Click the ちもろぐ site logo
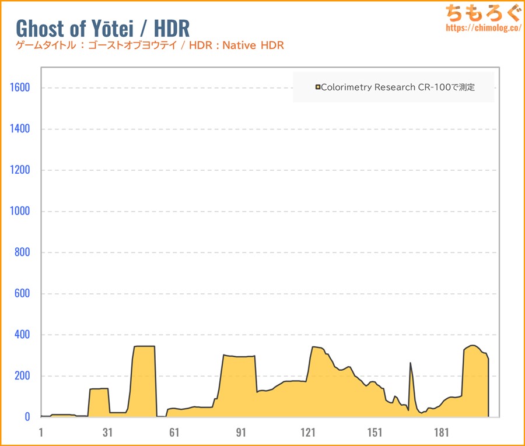Screen dimensions: 525x446 pos(482,13)
